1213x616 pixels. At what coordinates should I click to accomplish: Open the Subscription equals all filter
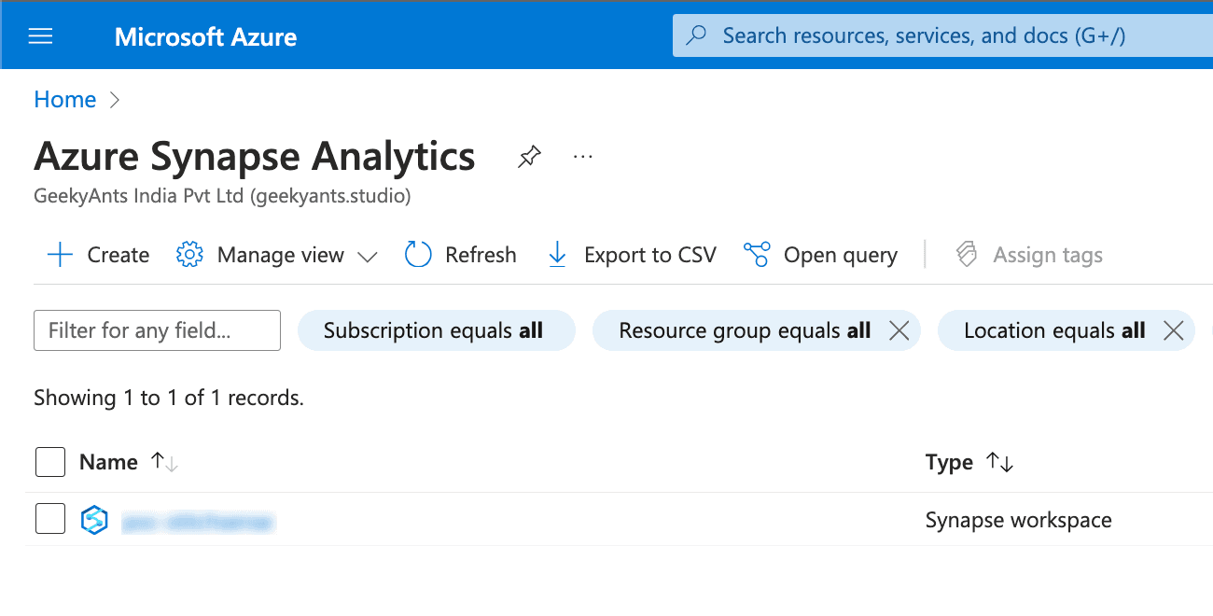[434, 330]
